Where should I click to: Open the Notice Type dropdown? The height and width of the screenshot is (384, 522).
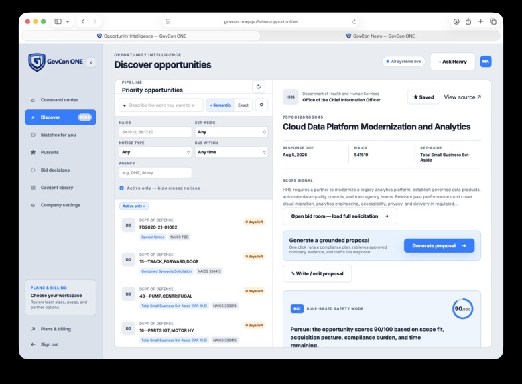tap(155, 152)
